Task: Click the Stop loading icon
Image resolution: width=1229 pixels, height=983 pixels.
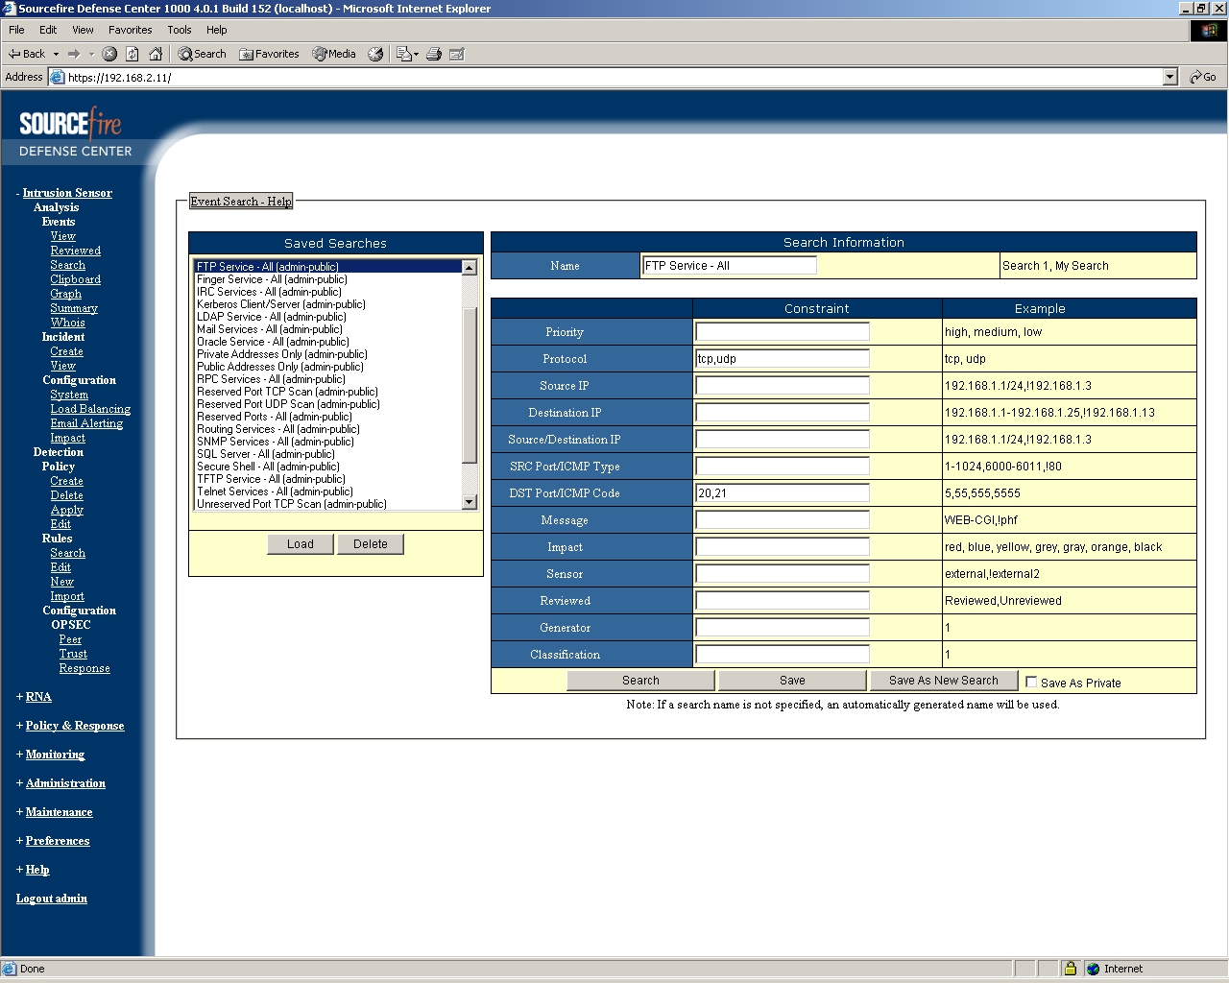Action: (109, 54)
